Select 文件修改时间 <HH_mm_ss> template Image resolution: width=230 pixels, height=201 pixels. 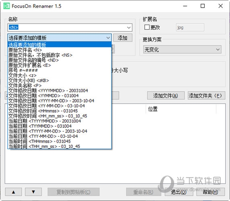coord(60,116)
